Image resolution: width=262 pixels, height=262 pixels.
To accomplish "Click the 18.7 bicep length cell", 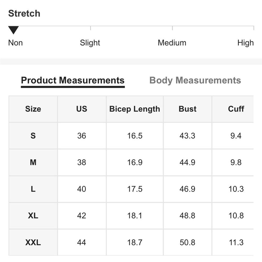I will click(135, 242).
